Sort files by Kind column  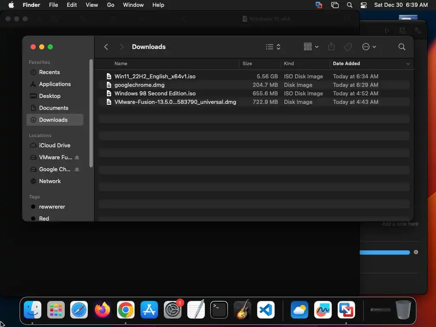(x=289, y=63)
